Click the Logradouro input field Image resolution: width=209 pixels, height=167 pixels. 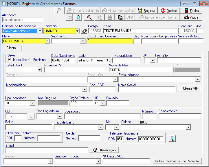(x=102, y=116)
